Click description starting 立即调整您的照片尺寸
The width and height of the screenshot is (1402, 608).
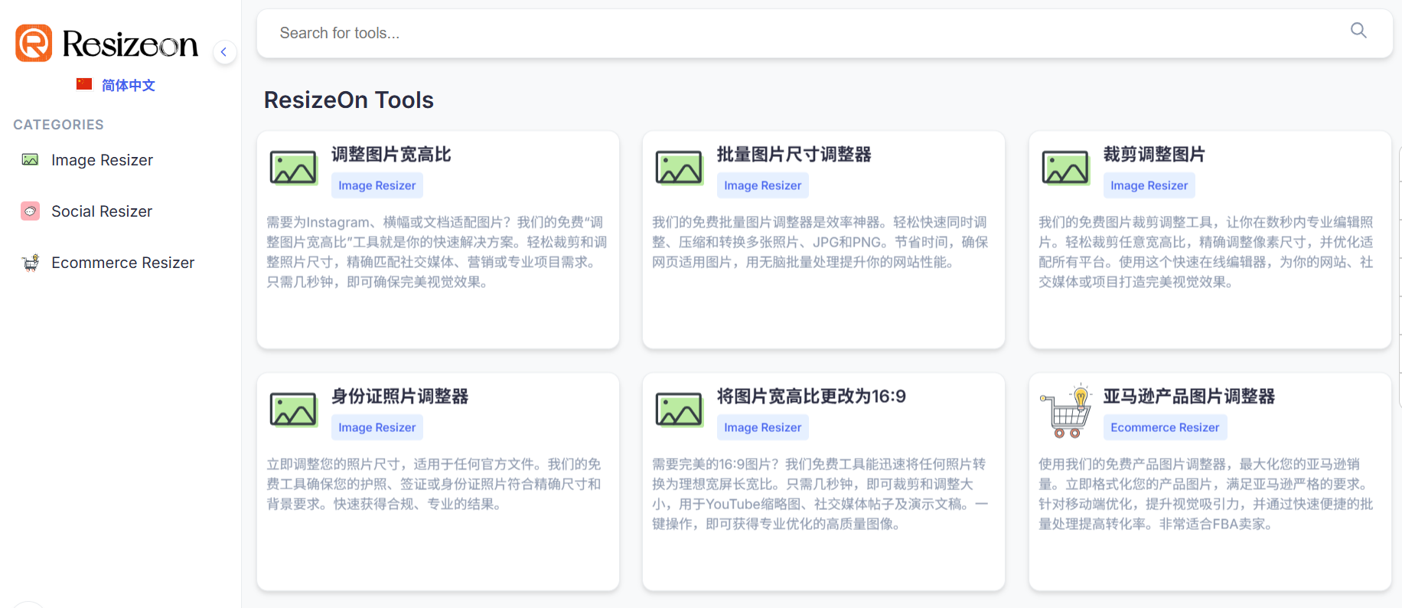[434, 484]
